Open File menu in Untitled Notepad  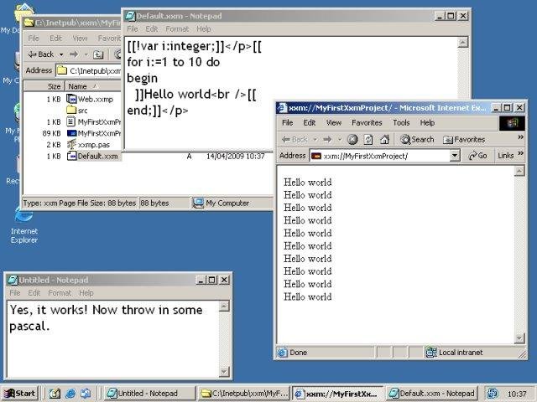point(15,293)
